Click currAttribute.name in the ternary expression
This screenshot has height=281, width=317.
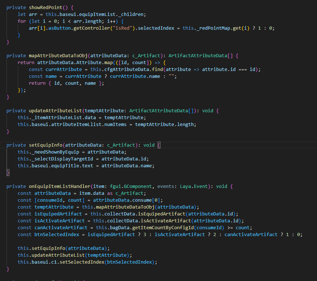tap(135, 76)
